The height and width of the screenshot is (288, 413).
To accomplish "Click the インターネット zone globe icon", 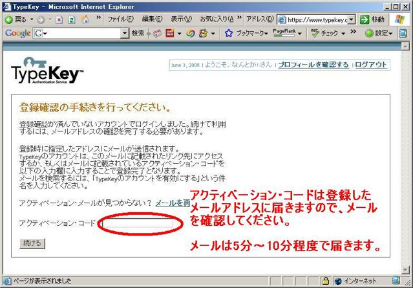I will coord(338,281).
